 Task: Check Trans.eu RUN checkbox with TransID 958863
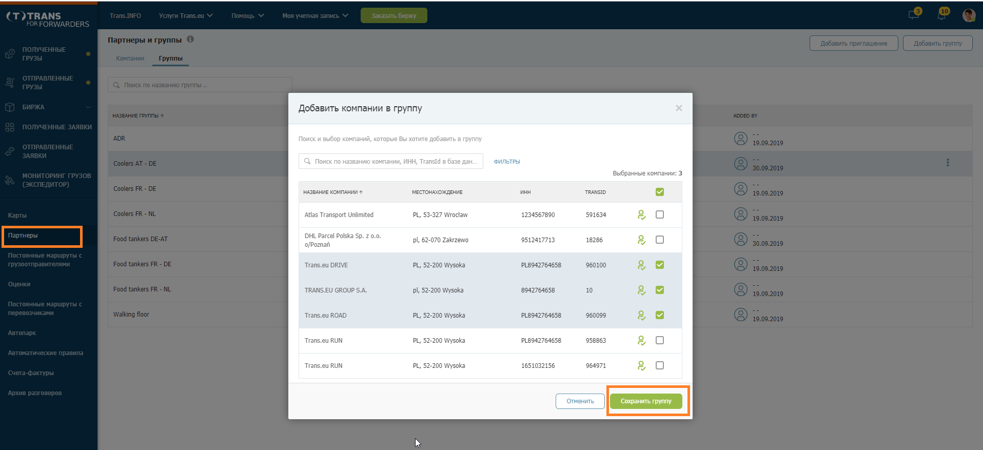click(660, 340)
